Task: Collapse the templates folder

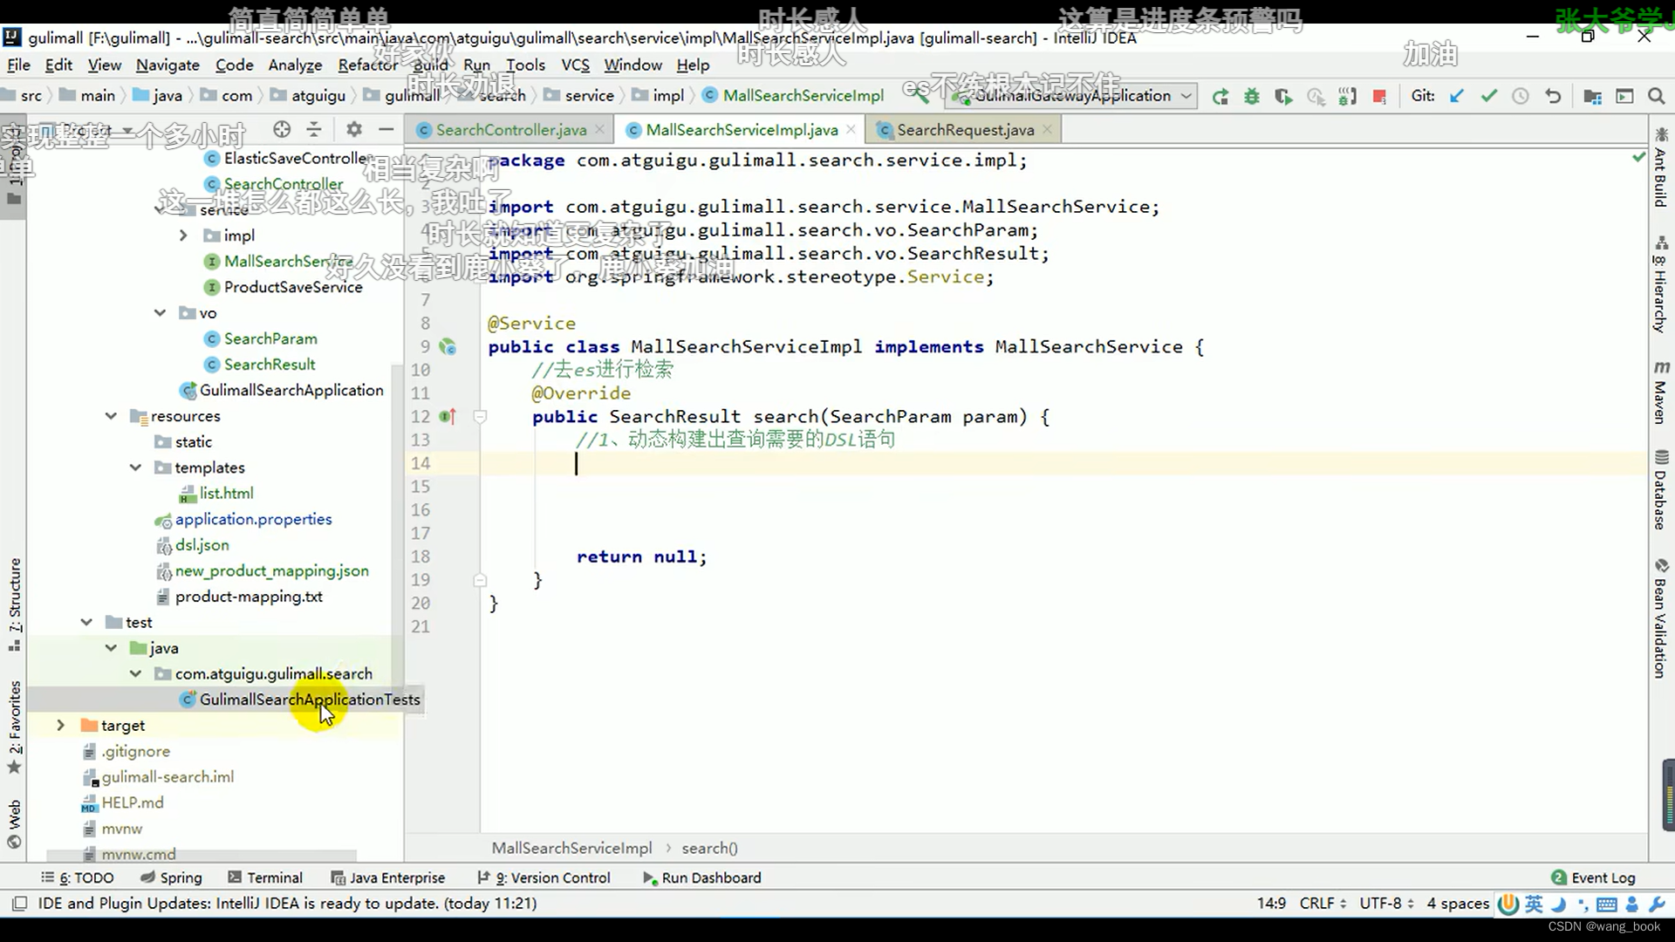Action: pyautogui.click(x=135, y=468)
